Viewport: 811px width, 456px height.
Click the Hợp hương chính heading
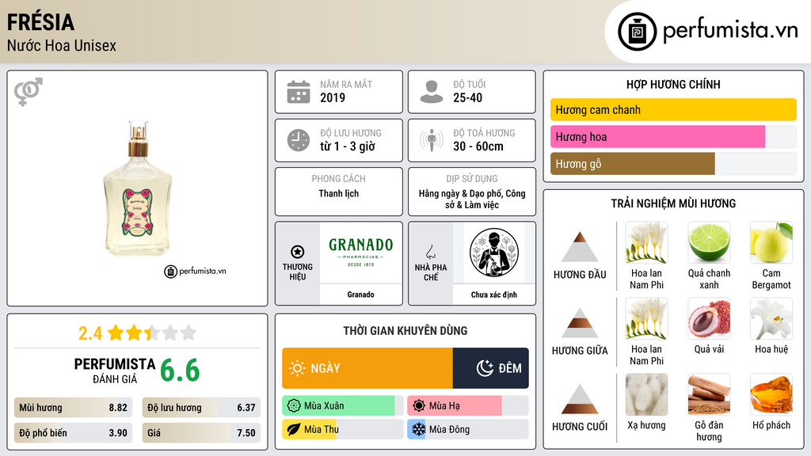coord(673,84)
